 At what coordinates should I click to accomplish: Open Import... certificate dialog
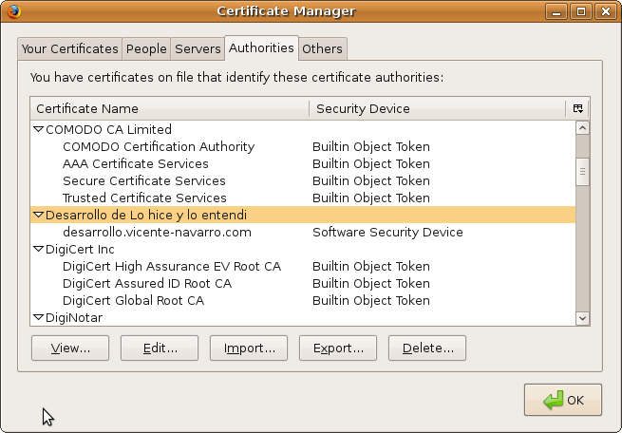(249, 348)
